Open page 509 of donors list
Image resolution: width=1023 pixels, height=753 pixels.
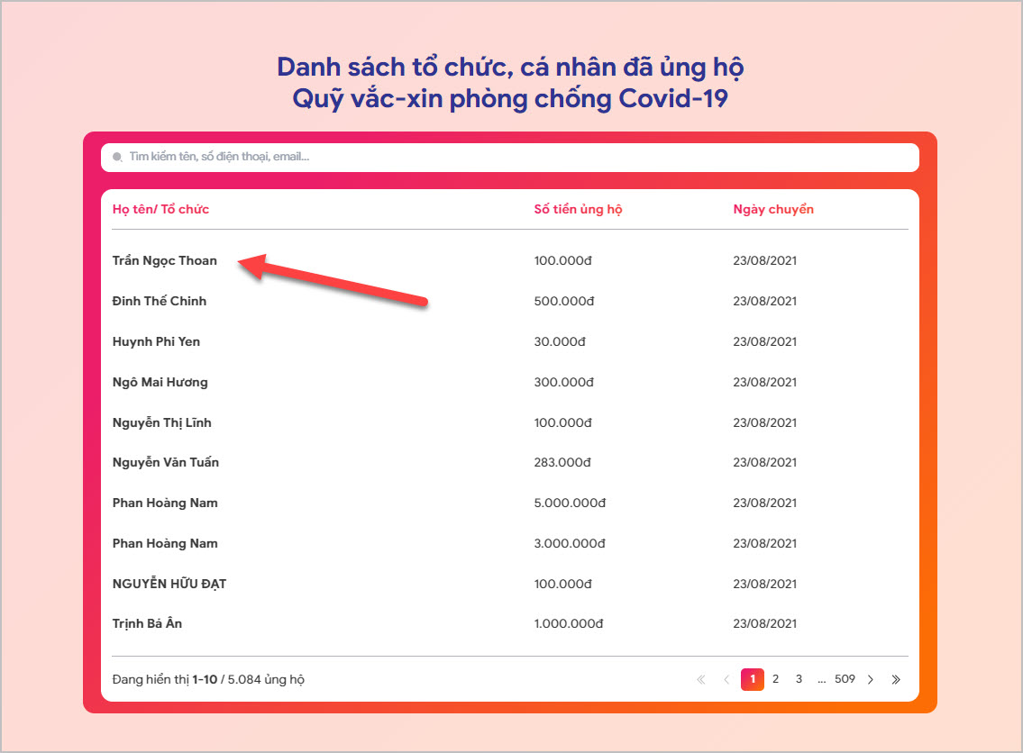845,679
